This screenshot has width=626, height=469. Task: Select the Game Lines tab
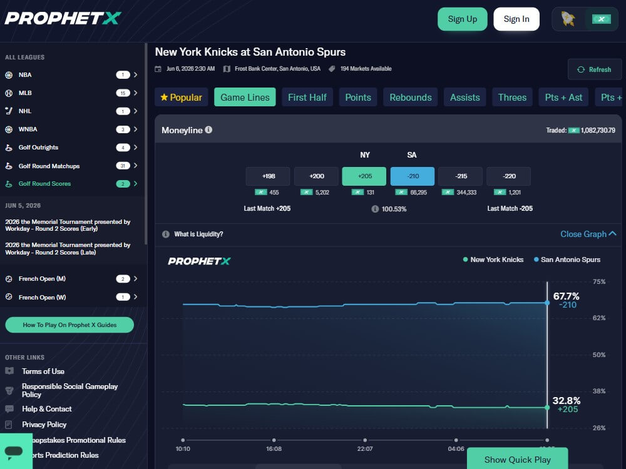pyautogui.click(x=245, y=98)
